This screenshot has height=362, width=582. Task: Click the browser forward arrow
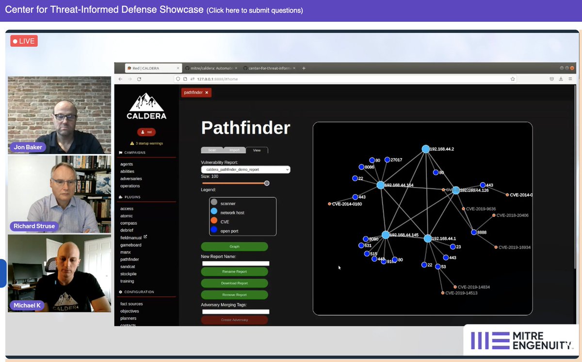[x=129, y=79]
